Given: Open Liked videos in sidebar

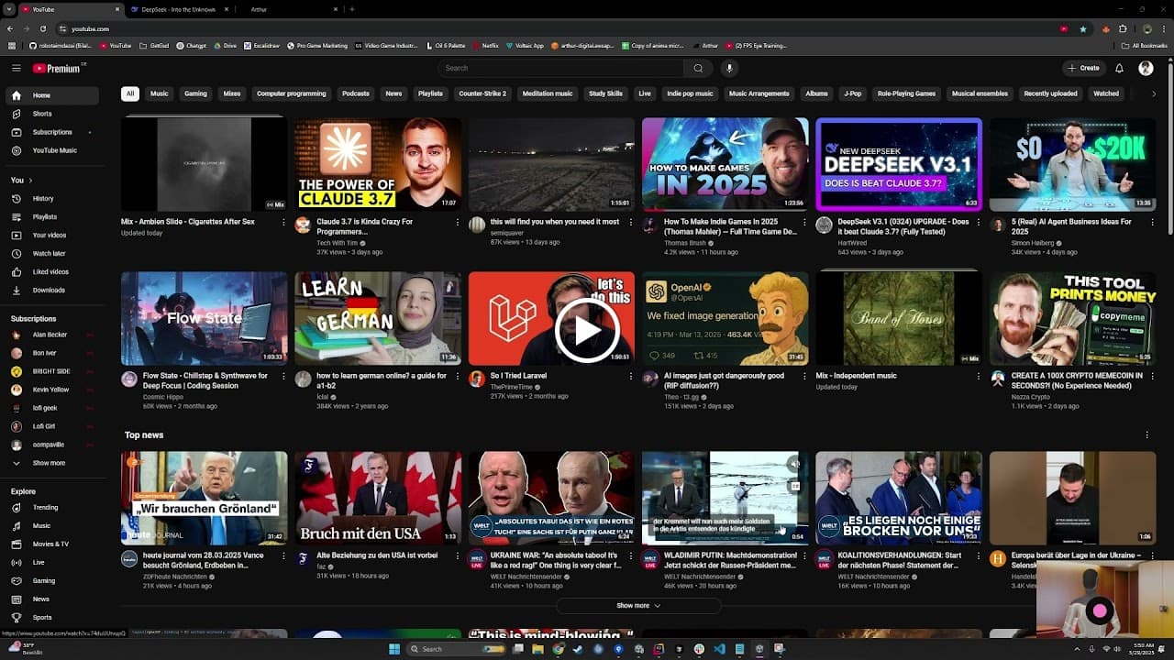Looking at the screenshot, I should coord(50,272).
